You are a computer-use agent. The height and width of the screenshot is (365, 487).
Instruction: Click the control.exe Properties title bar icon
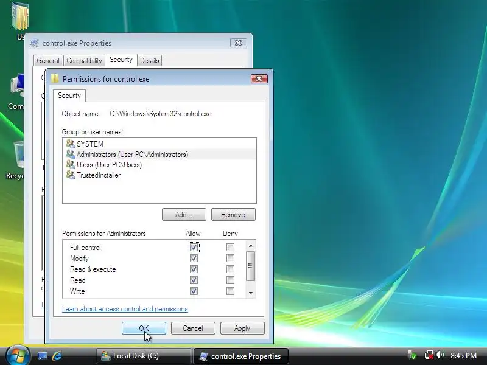[x=34, y=43]
